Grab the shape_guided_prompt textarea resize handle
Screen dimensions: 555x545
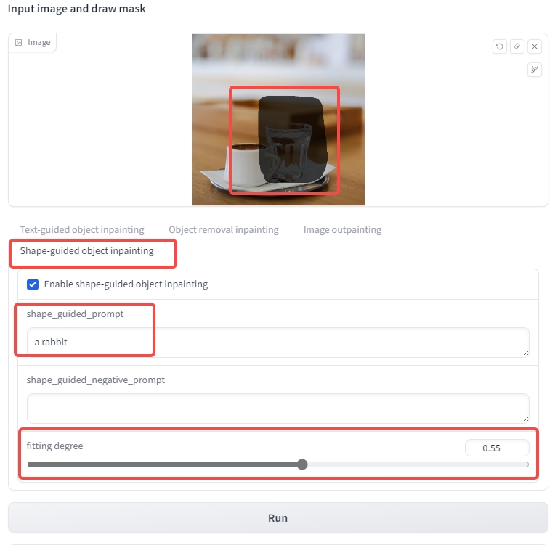[526, 353]
